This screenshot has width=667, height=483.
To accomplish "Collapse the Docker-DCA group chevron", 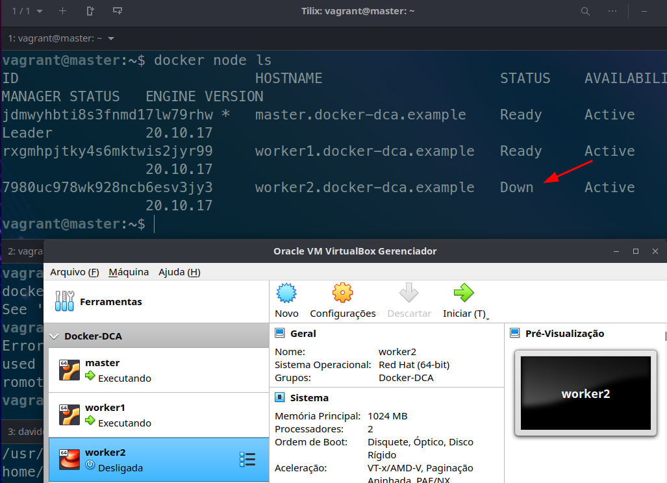I will pos(55,336).
